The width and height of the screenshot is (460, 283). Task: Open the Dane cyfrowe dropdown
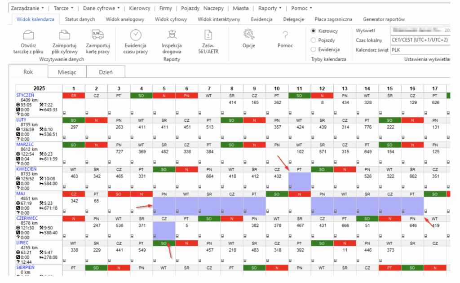click(102, 8)
